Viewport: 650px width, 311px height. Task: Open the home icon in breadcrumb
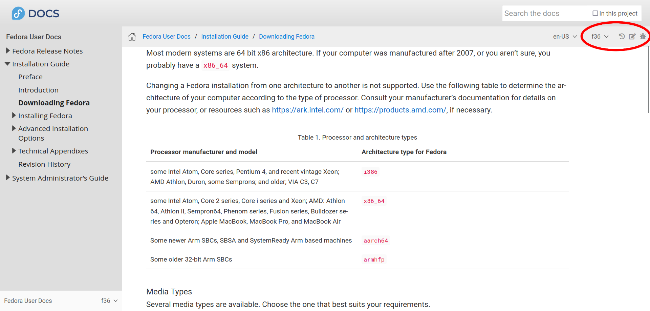coord(132,37)
